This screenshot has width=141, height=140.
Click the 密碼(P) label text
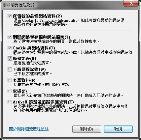[x=20, y=91]
